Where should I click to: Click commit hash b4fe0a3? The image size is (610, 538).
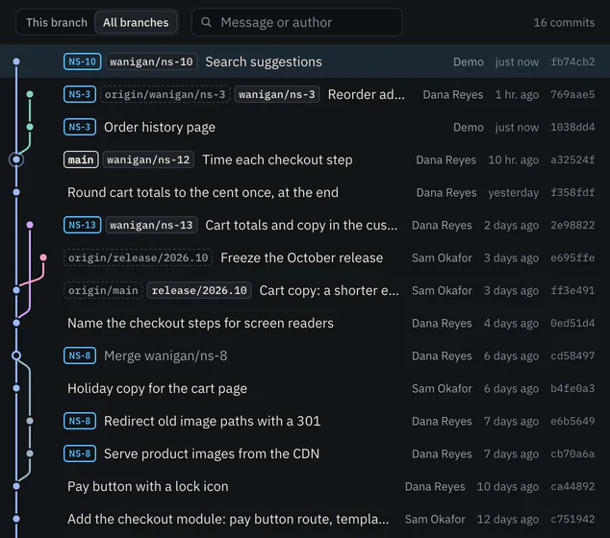coord(572,388)
